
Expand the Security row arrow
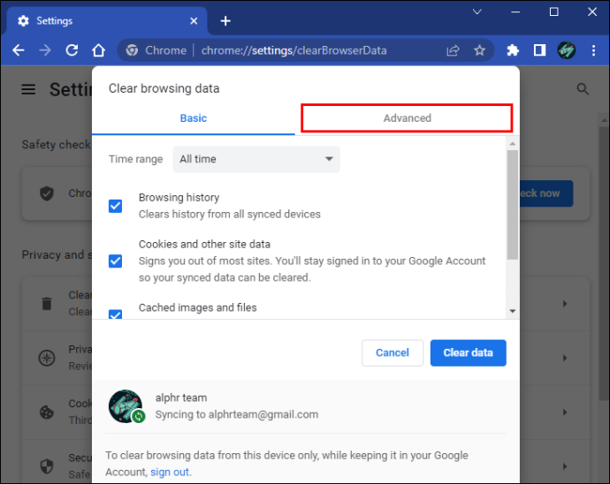[565, 466]
